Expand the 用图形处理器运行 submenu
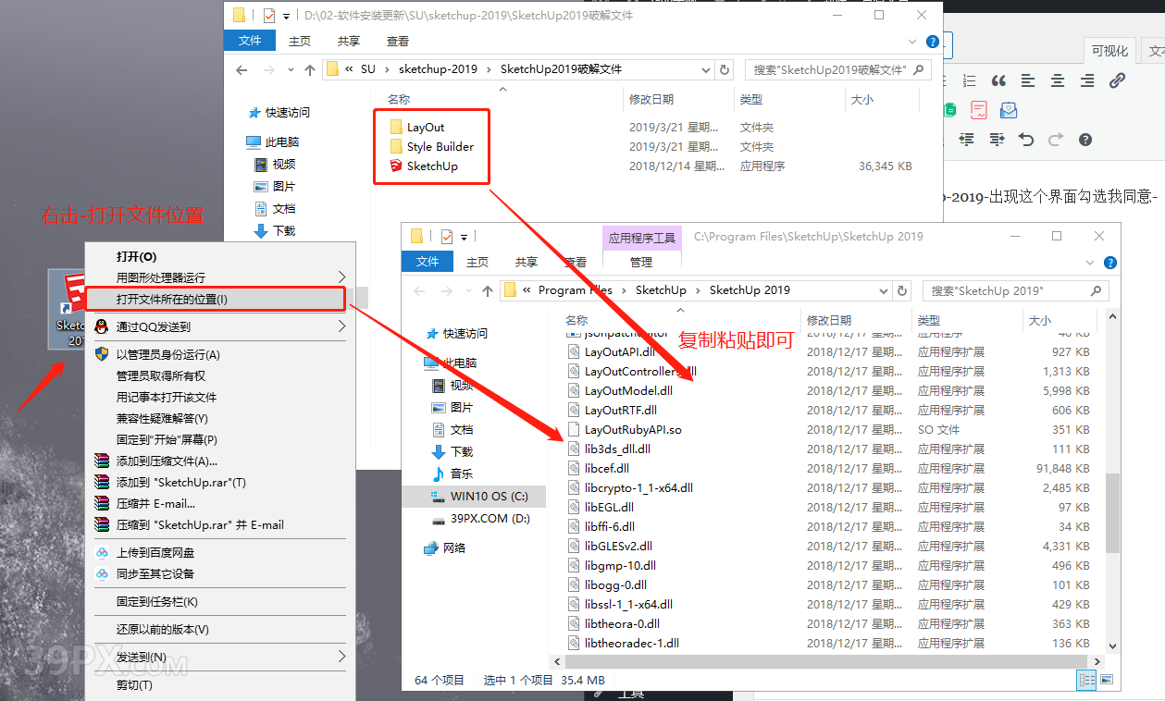Screen dimensions: 1165x701 [341, 277]
